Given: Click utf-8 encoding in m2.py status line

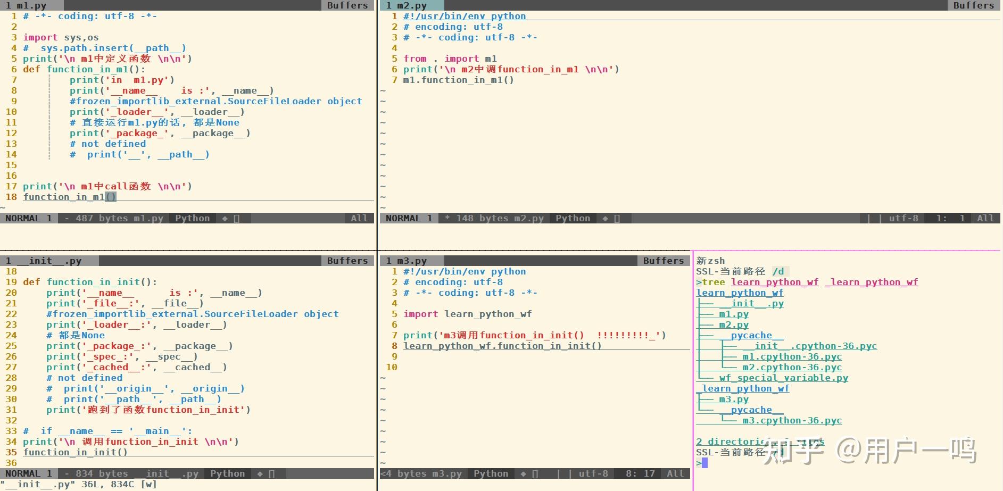Looking at the screenshot, I should [903, 218].
